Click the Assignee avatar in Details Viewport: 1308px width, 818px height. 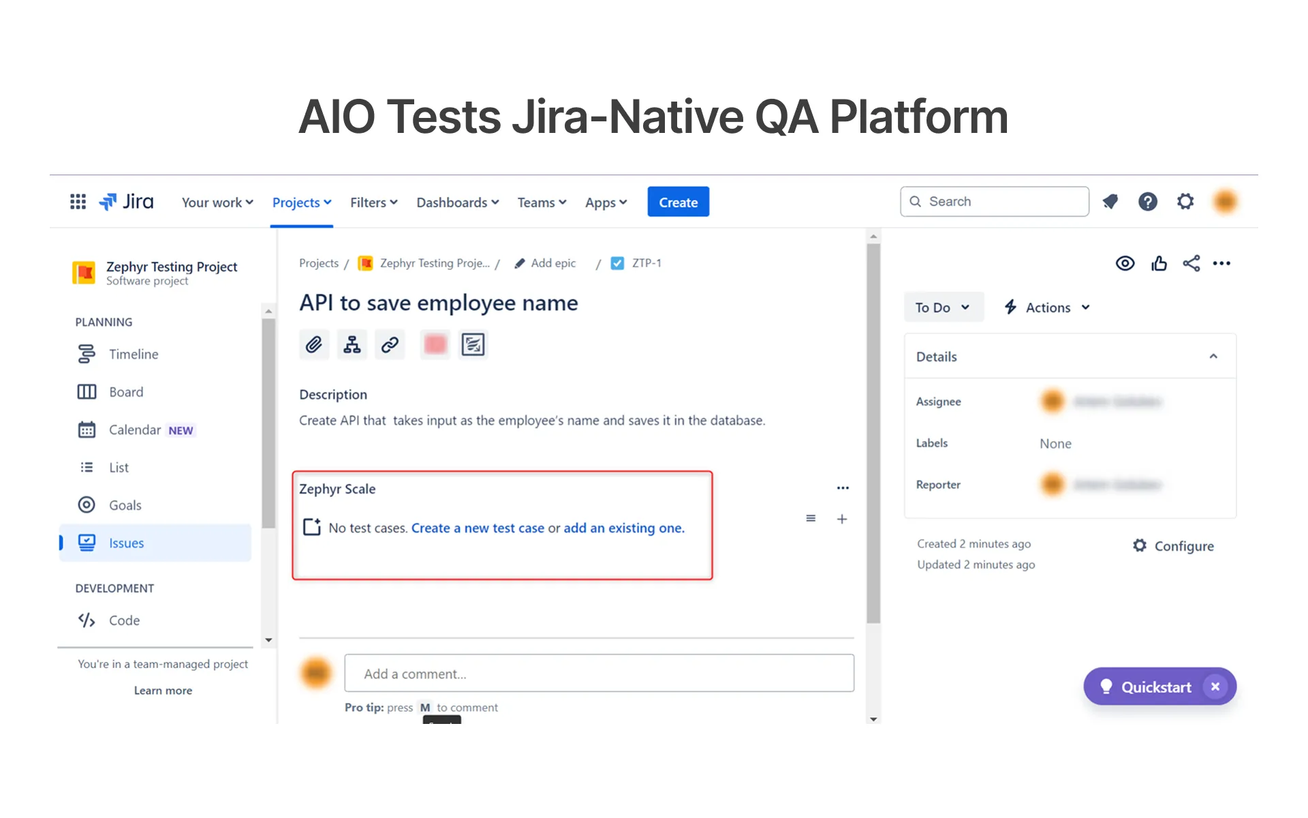click(1053, 402)
